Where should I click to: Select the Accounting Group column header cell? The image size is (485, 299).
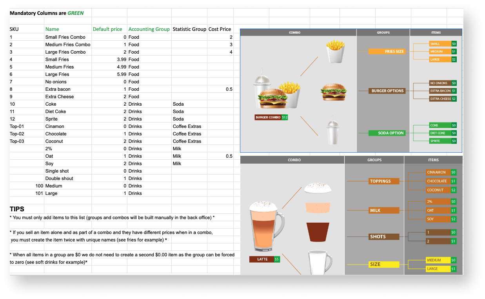tap(149, 29)
